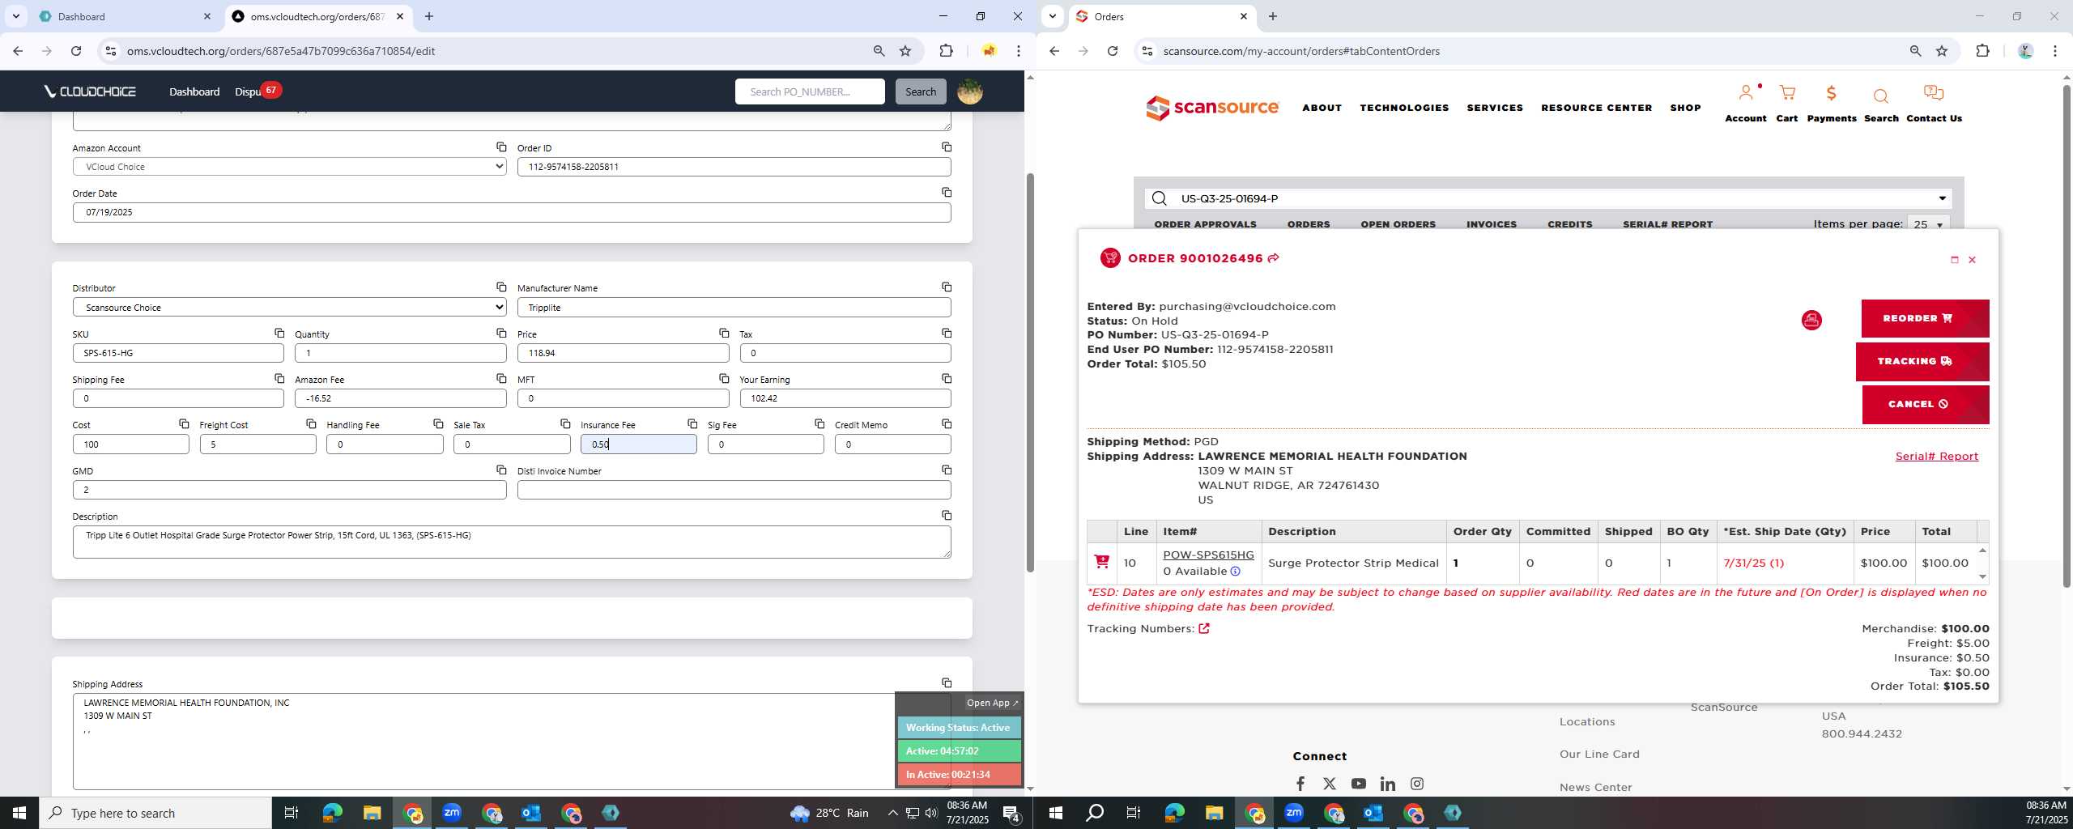Open item POW-SPS615HG link
This screenshot has height=829, width=2073.
click(1208, 555)
